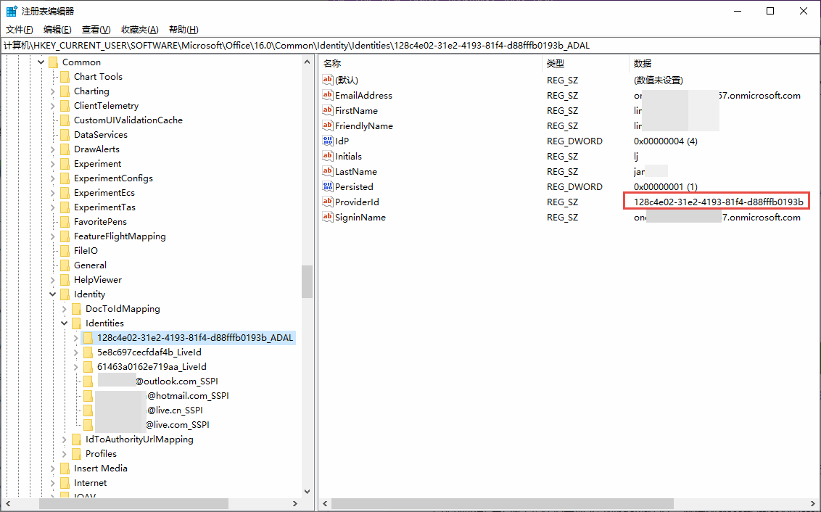Click the Persisted DWORD value icon

pos(328,187)
